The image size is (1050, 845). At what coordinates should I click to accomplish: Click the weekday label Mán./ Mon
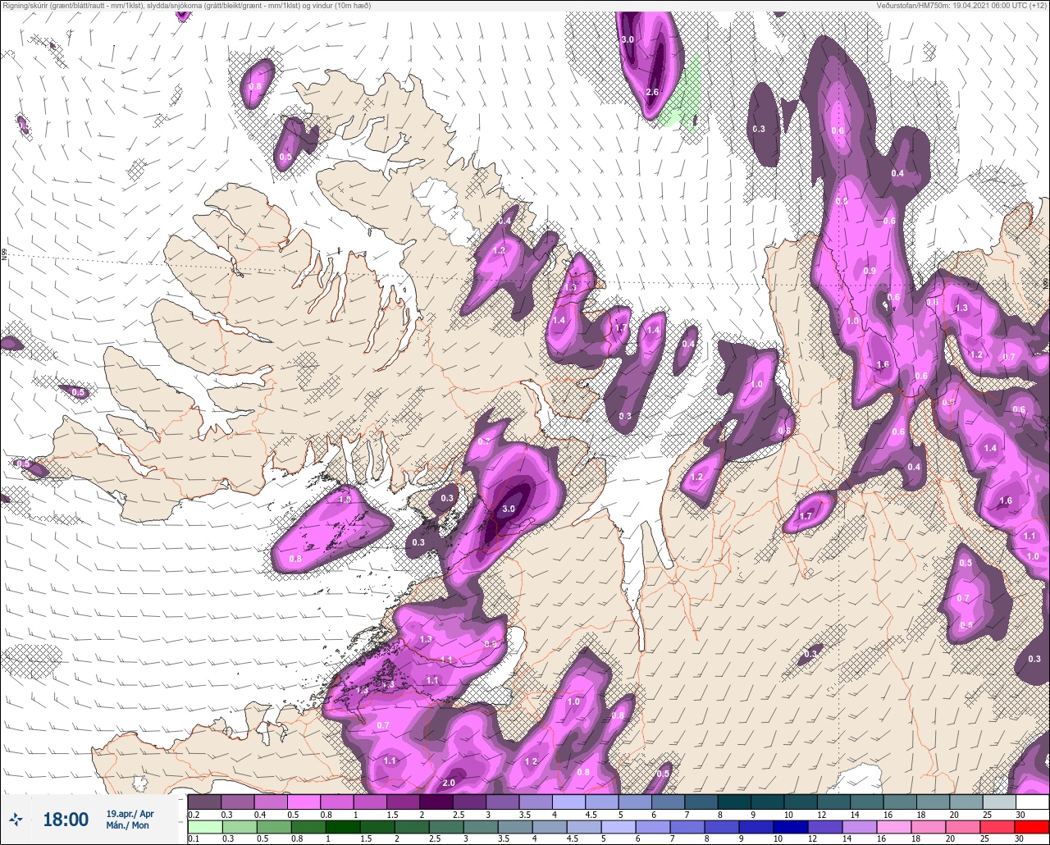tap(128, 825)
